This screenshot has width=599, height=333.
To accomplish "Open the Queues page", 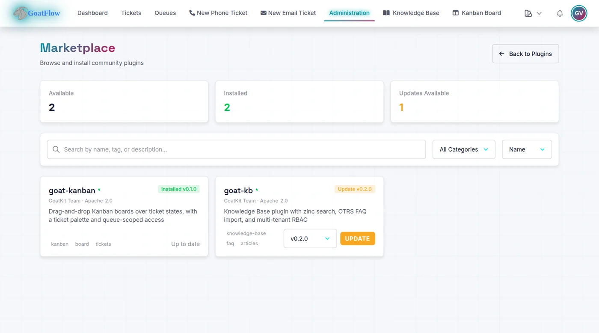I will click(x=165, y=13).
